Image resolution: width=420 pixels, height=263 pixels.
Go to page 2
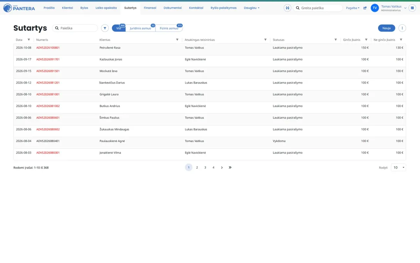(197, 168)
